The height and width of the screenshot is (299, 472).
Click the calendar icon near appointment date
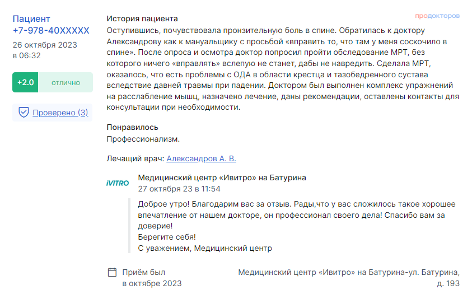(x=112, y=273)
